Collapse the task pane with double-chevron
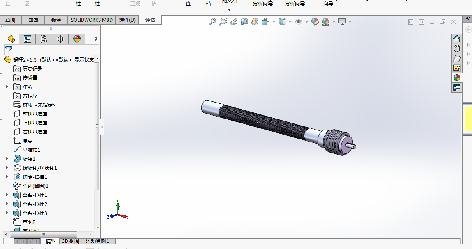Viewport: 472px width, 249px height. click(468, 18)
